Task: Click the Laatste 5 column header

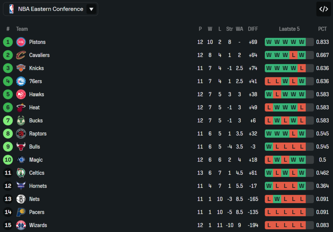Action: tap(289, 29)
